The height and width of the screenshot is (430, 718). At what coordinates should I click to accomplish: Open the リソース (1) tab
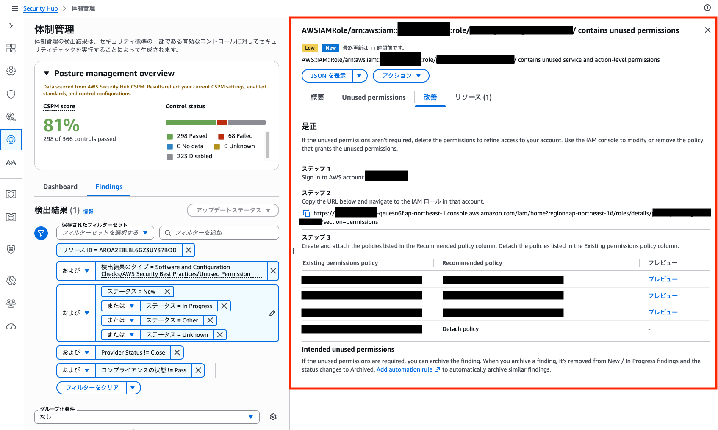(473, 97)
